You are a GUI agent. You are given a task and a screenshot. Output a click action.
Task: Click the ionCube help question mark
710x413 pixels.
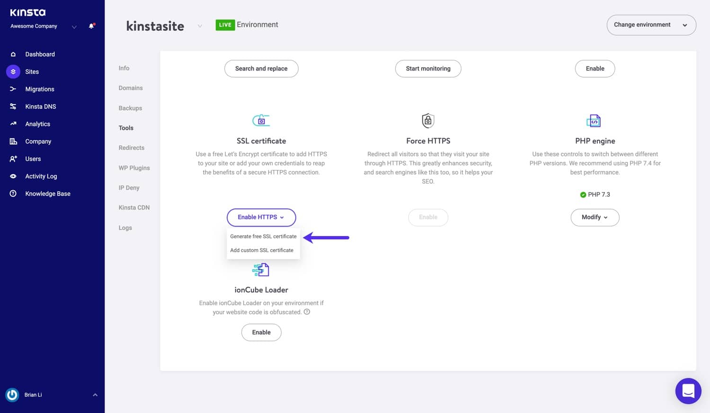(307, 312)
